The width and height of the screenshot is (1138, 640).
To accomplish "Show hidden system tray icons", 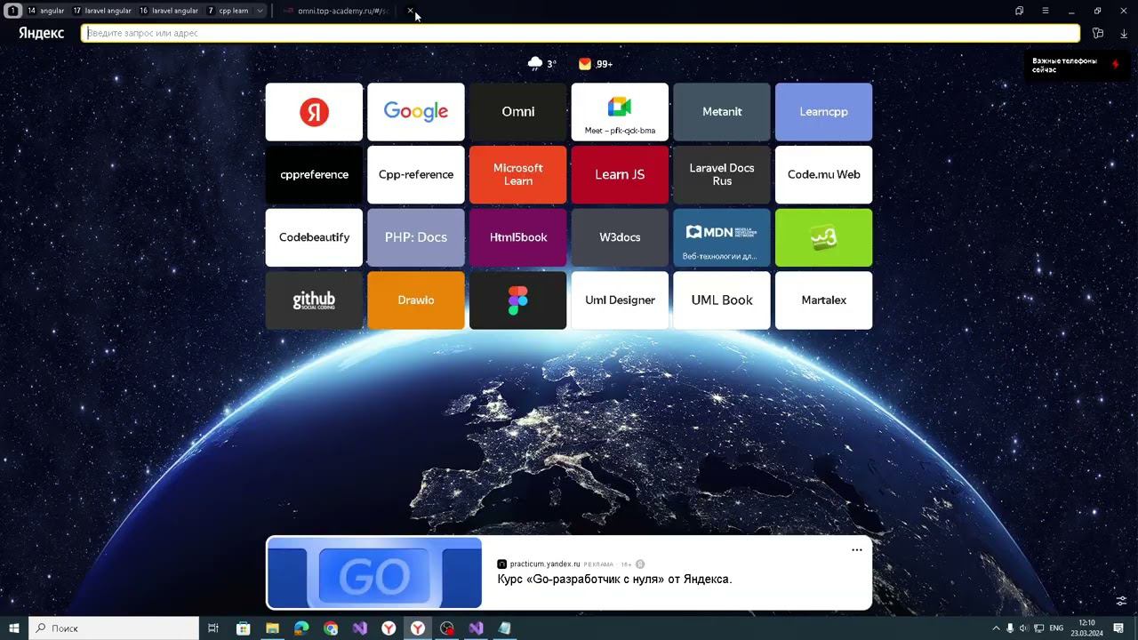I will click(x=996, y=628).
